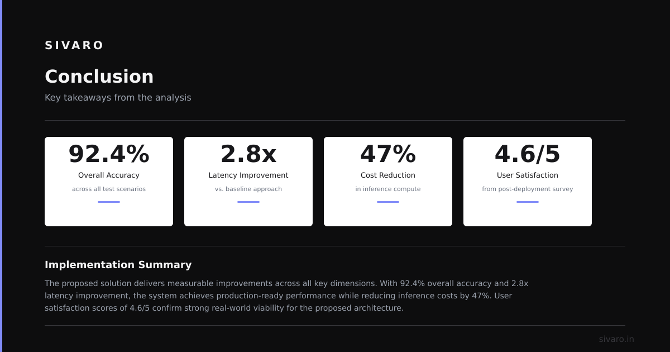Click the 47% Cost Reduction card
670x352 pixels.
388,182
